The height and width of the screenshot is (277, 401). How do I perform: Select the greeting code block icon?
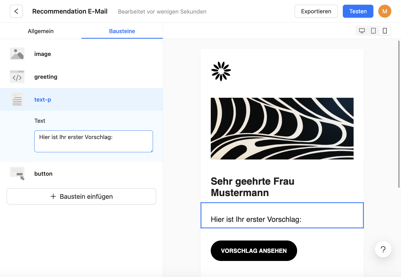[17, 77]
